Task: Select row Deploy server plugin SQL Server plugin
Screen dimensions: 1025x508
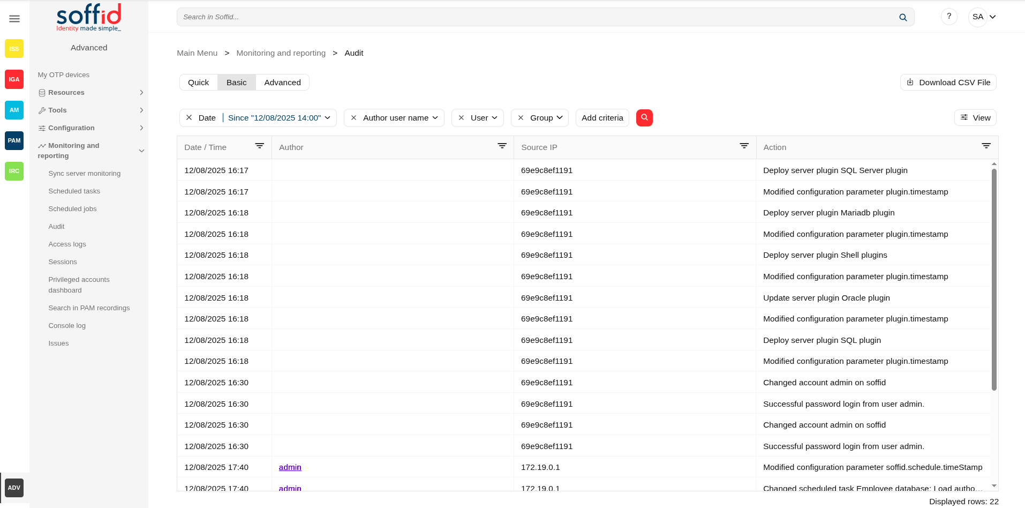Action: (584, 170)
